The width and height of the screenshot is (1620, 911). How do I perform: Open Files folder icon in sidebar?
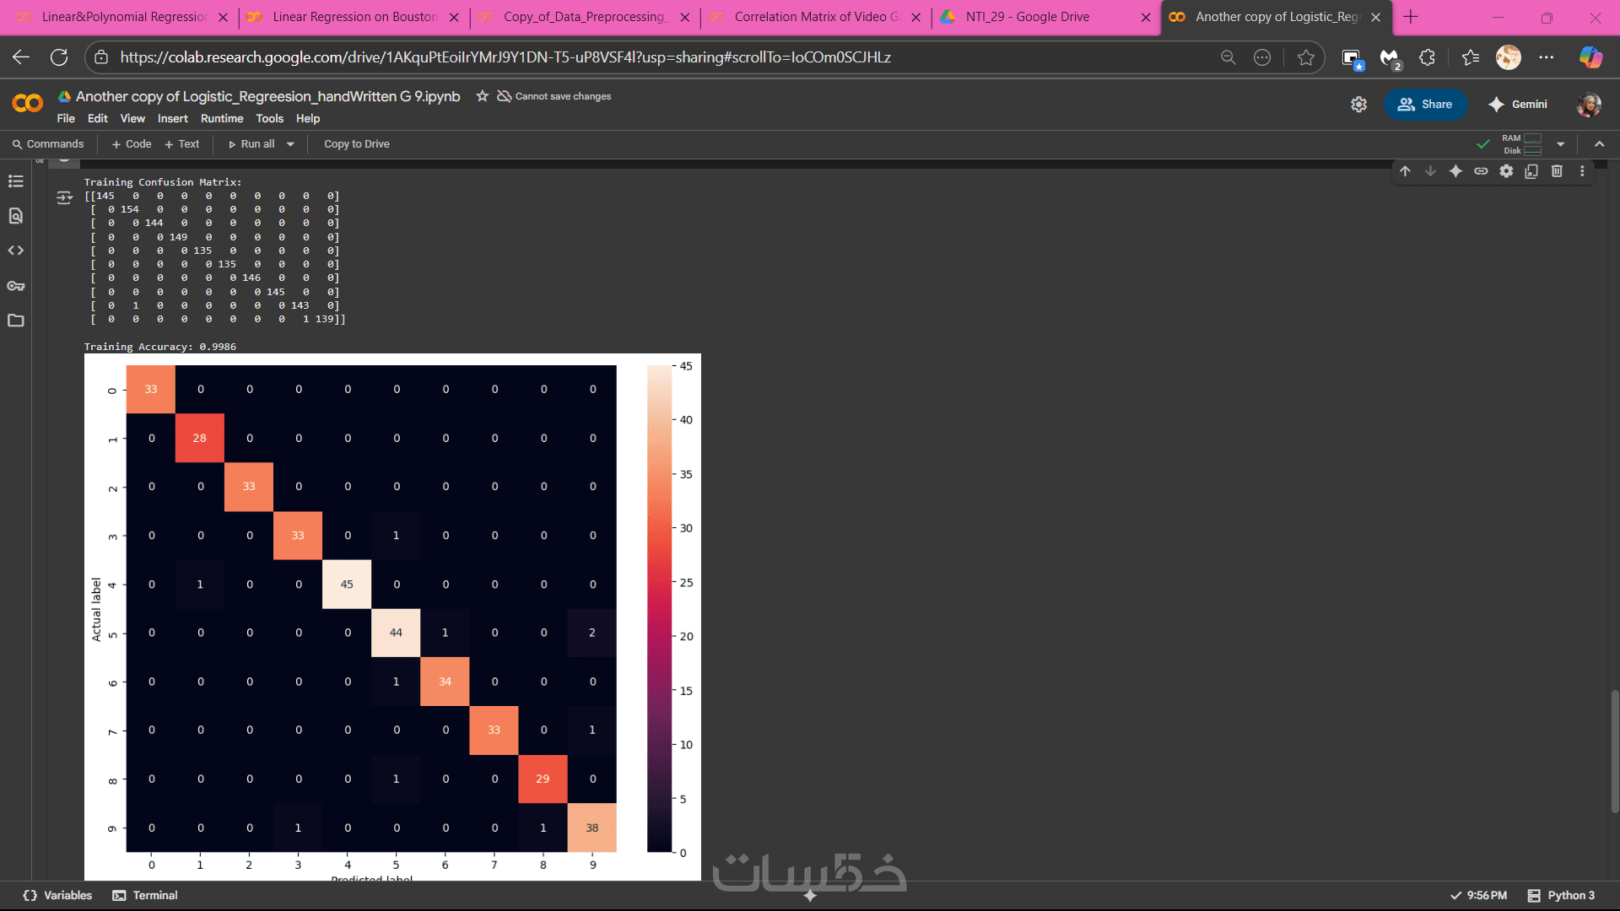(x=15, y=321)
